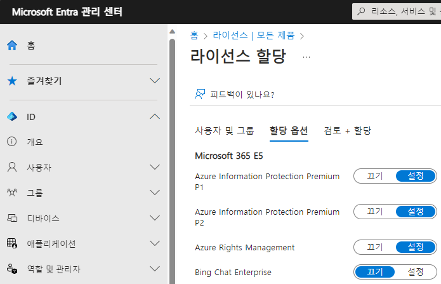The width and height of the screenshot is (441, 284).
Task: Click the Overview (개요) info icon
Action: [12, 142]
